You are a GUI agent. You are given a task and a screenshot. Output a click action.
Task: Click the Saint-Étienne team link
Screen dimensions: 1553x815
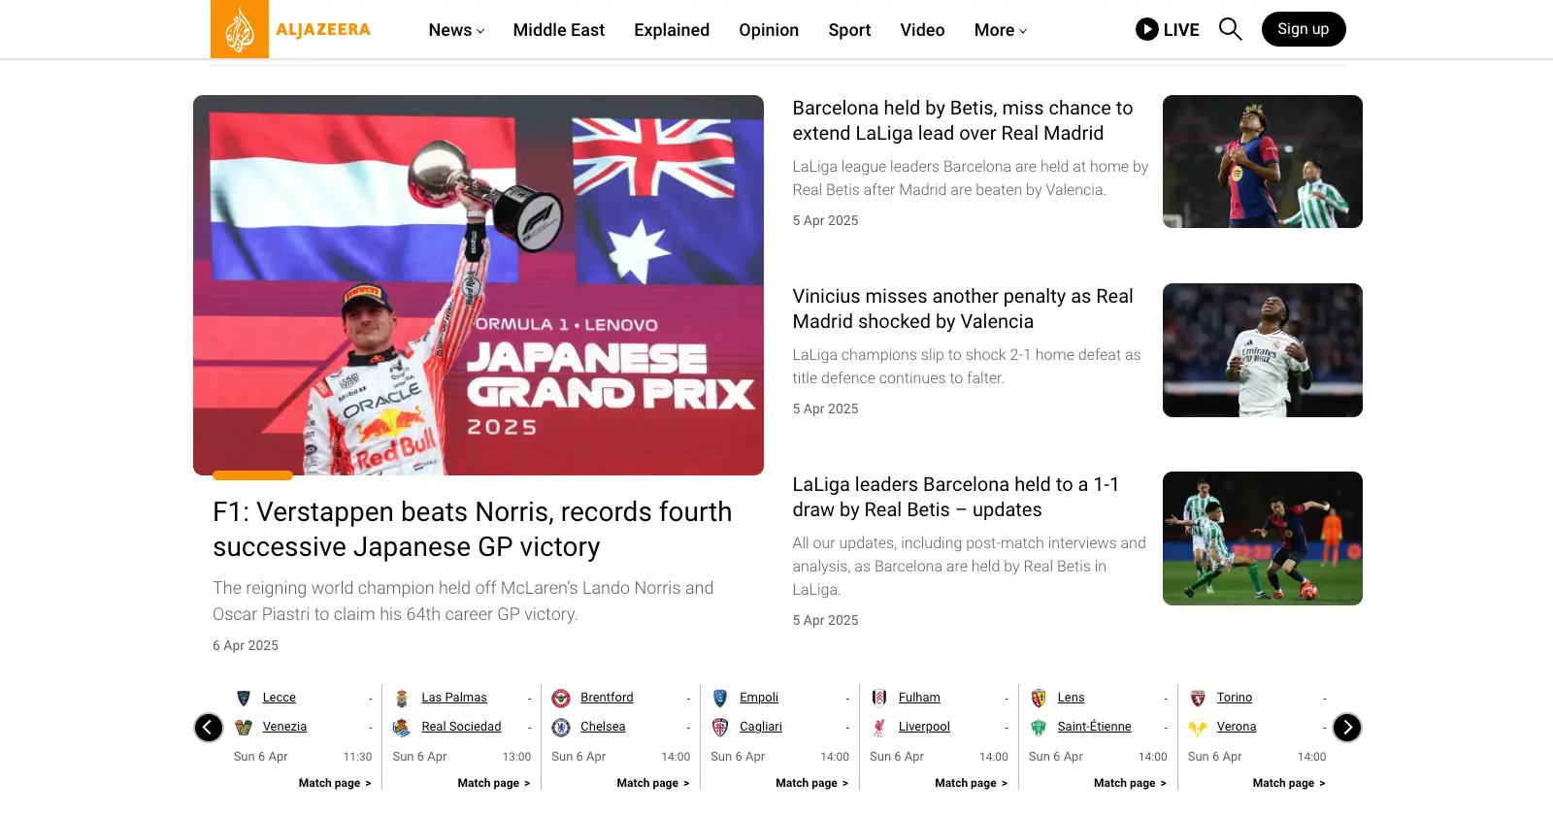click(x=1094, y=727)
